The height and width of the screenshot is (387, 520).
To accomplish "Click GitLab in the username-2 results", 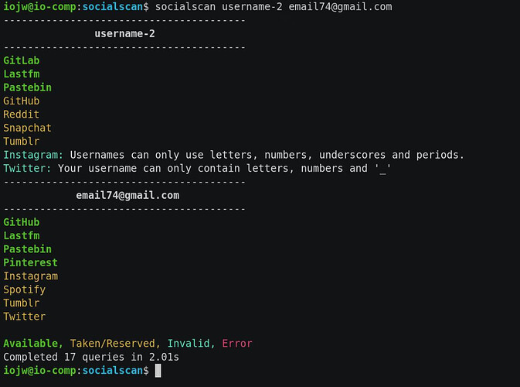I will pos(21,60).
